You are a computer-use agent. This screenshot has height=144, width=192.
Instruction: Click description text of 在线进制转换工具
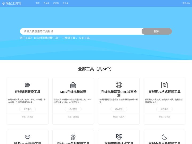point(27,101)
